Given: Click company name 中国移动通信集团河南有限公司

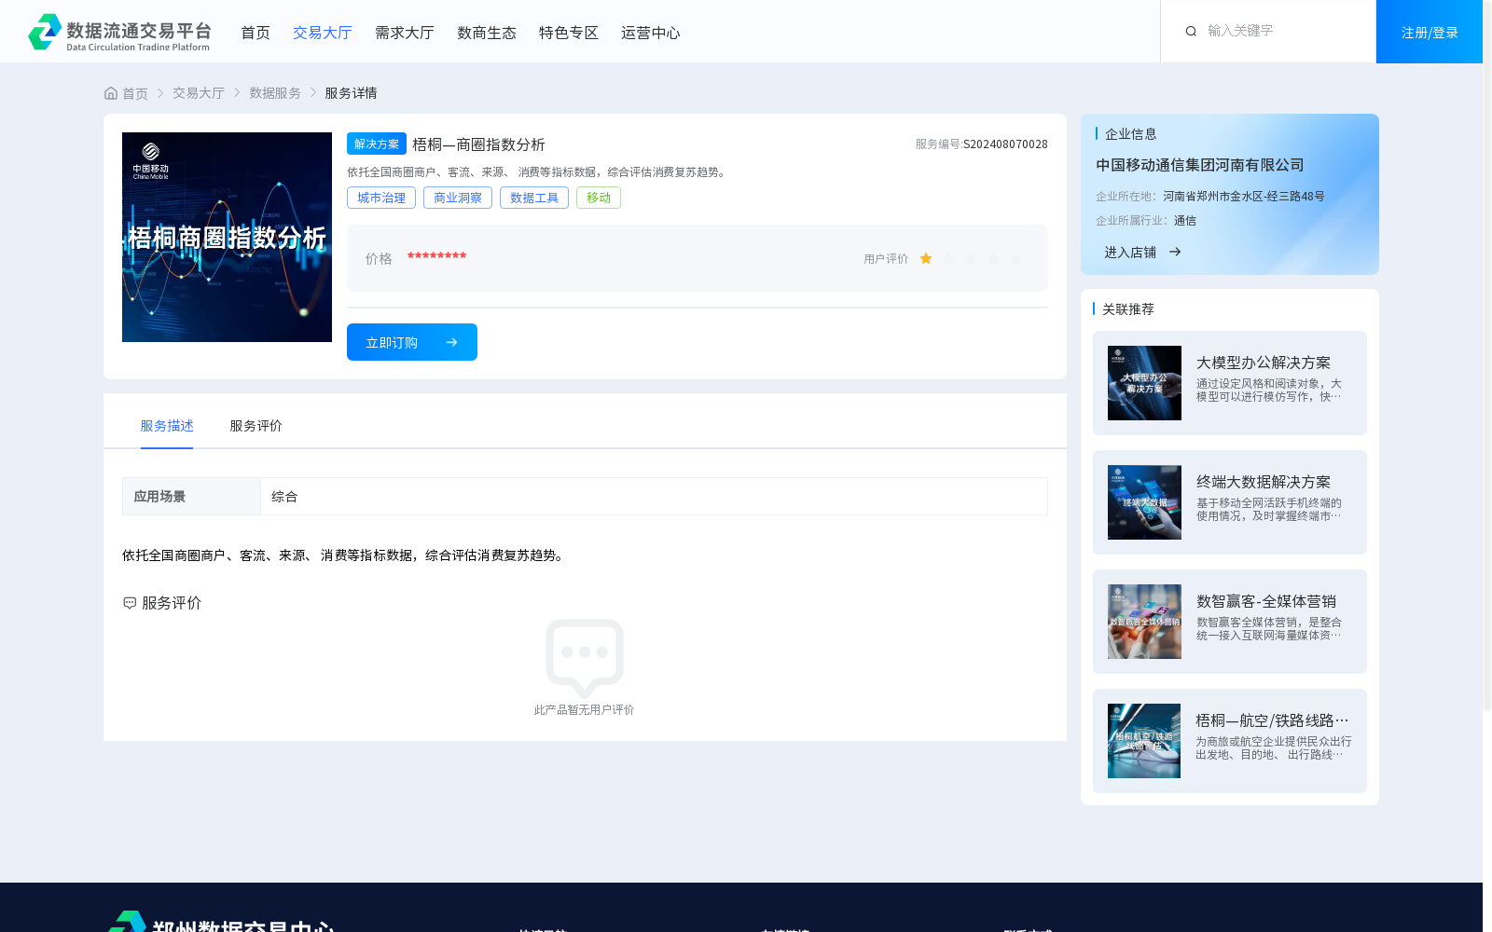Looking at the screenshot, I should click(x=1200, y=165).
